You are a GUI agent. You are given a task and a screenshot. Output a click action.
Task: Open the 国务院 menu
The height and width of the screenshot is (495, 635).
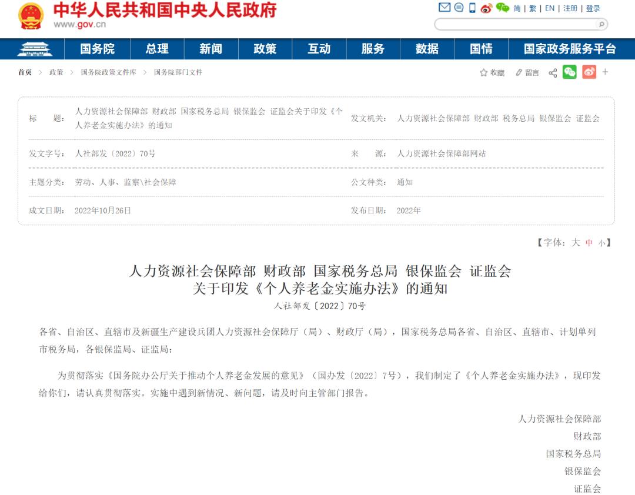coord(97,49)
